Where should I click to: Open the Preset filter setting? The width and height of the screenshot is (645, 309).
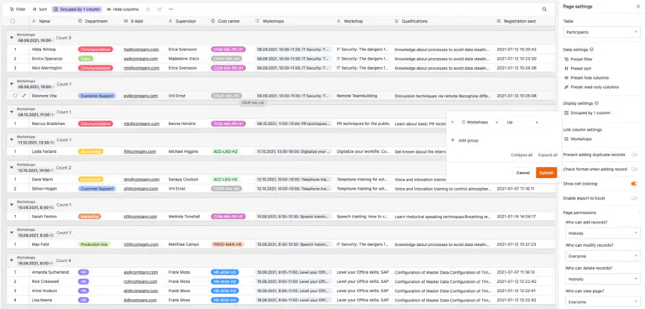tap(578, 60)
